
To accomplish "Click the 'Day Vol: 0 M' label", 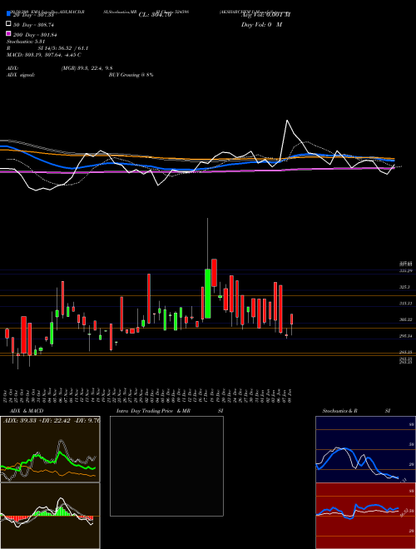I will [x=261, y=25].
